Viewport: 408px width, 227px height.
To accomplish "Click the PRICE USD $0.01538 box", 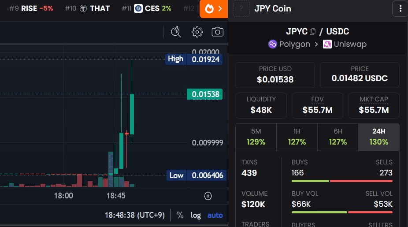I will [275, 75].
